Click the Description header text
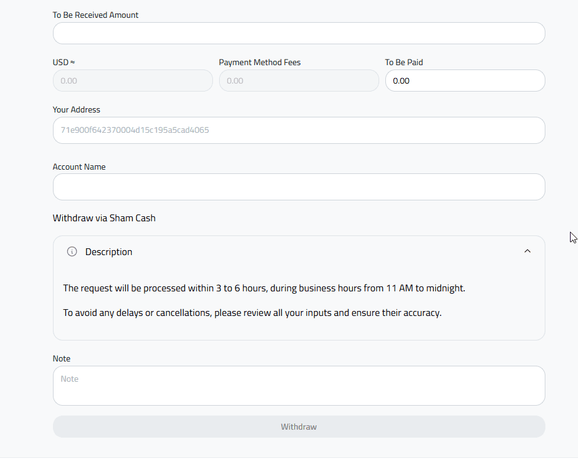578x461 pixels. click(109, 252)
